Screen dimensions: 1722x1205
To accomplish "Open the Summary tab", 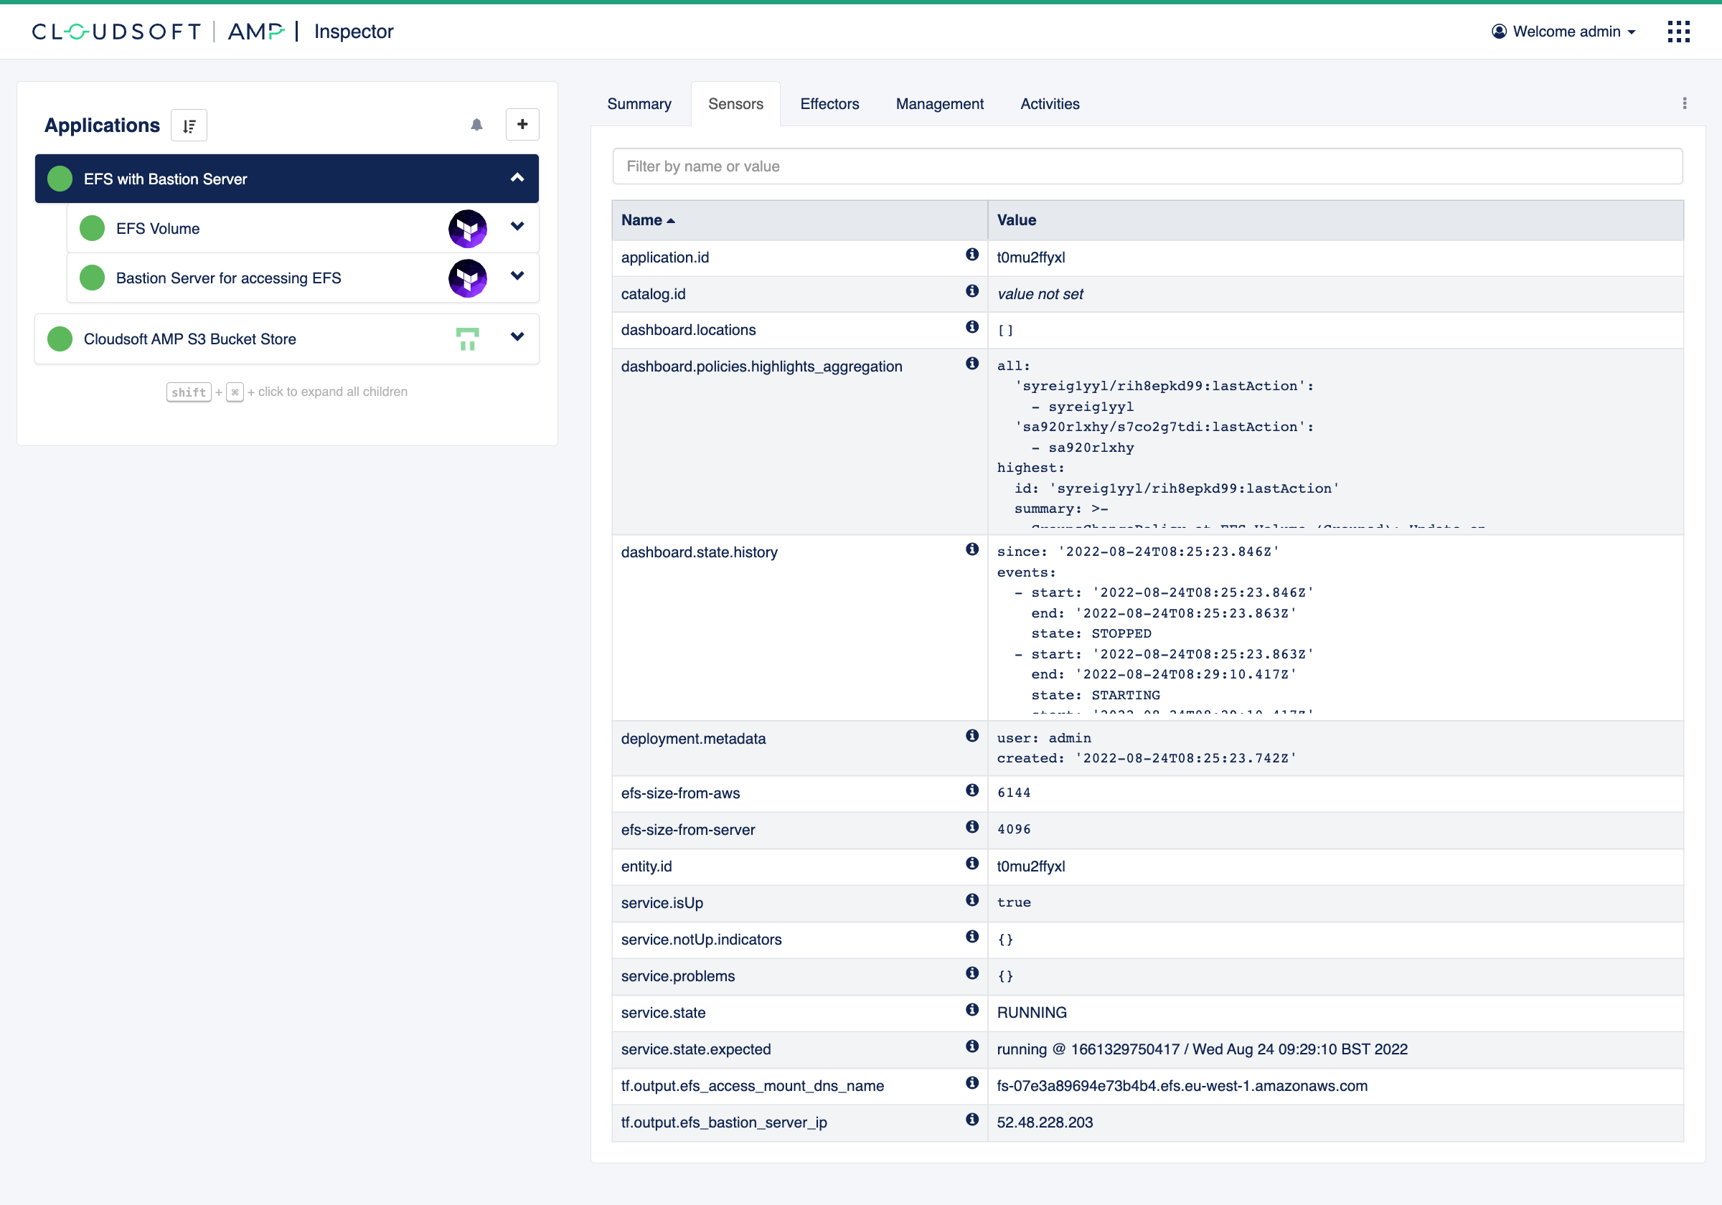I will pos(639,104).
